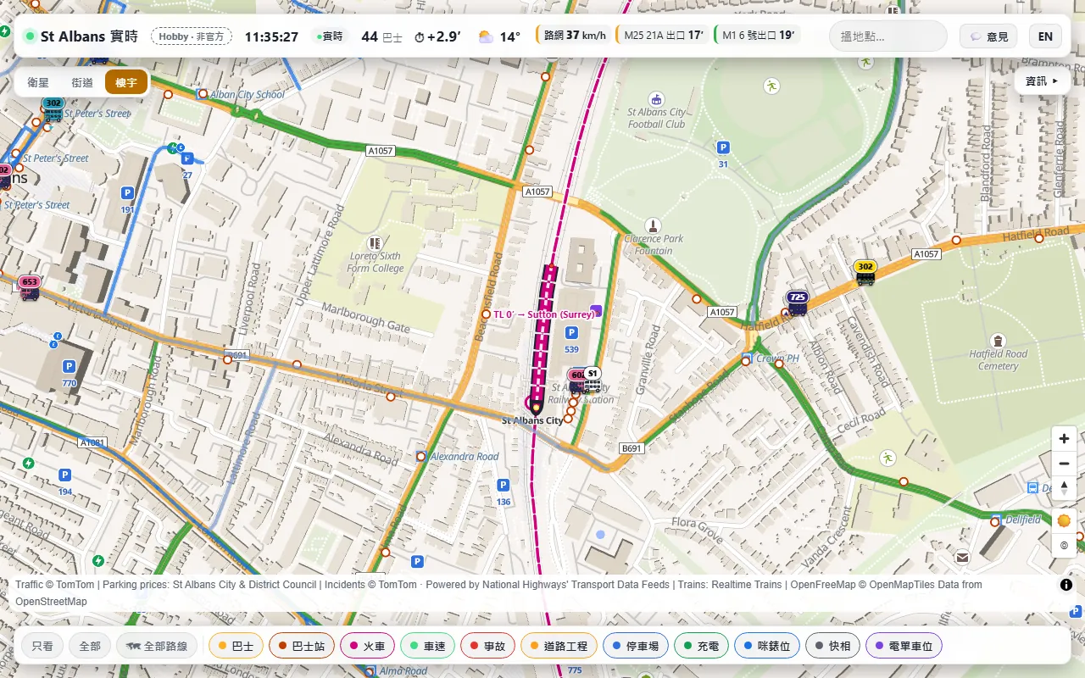Image resolution: width=1085 pixels, height=678 pixels.
Task: Zoom out using the minus button
Action: [x=1064, y=464]
